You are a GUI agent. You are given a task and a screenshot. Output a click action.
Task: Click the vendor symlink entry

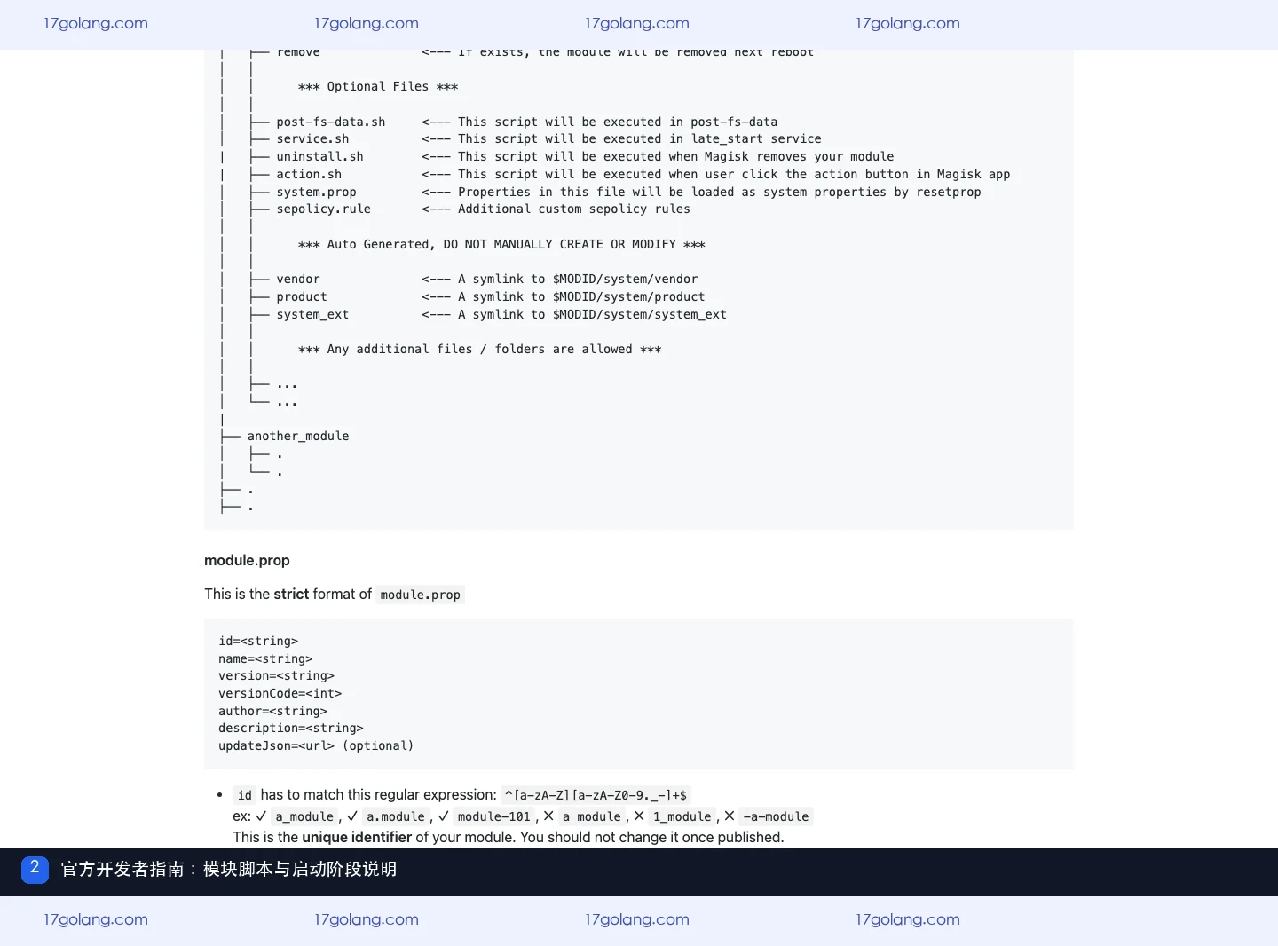[x=298, y=280]
